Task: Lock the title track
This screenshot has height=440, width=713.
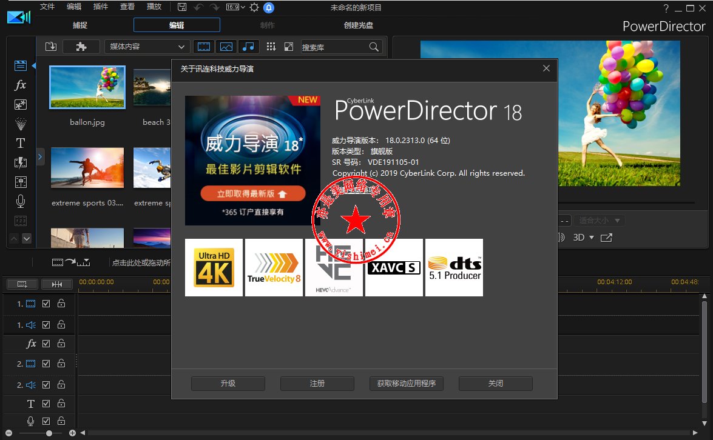Action: (x=61, y=403)
